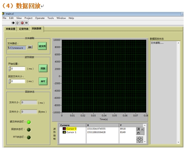Click the 开始位置 value input field
This screenshot has height=148, width=184.
(18, 69)
